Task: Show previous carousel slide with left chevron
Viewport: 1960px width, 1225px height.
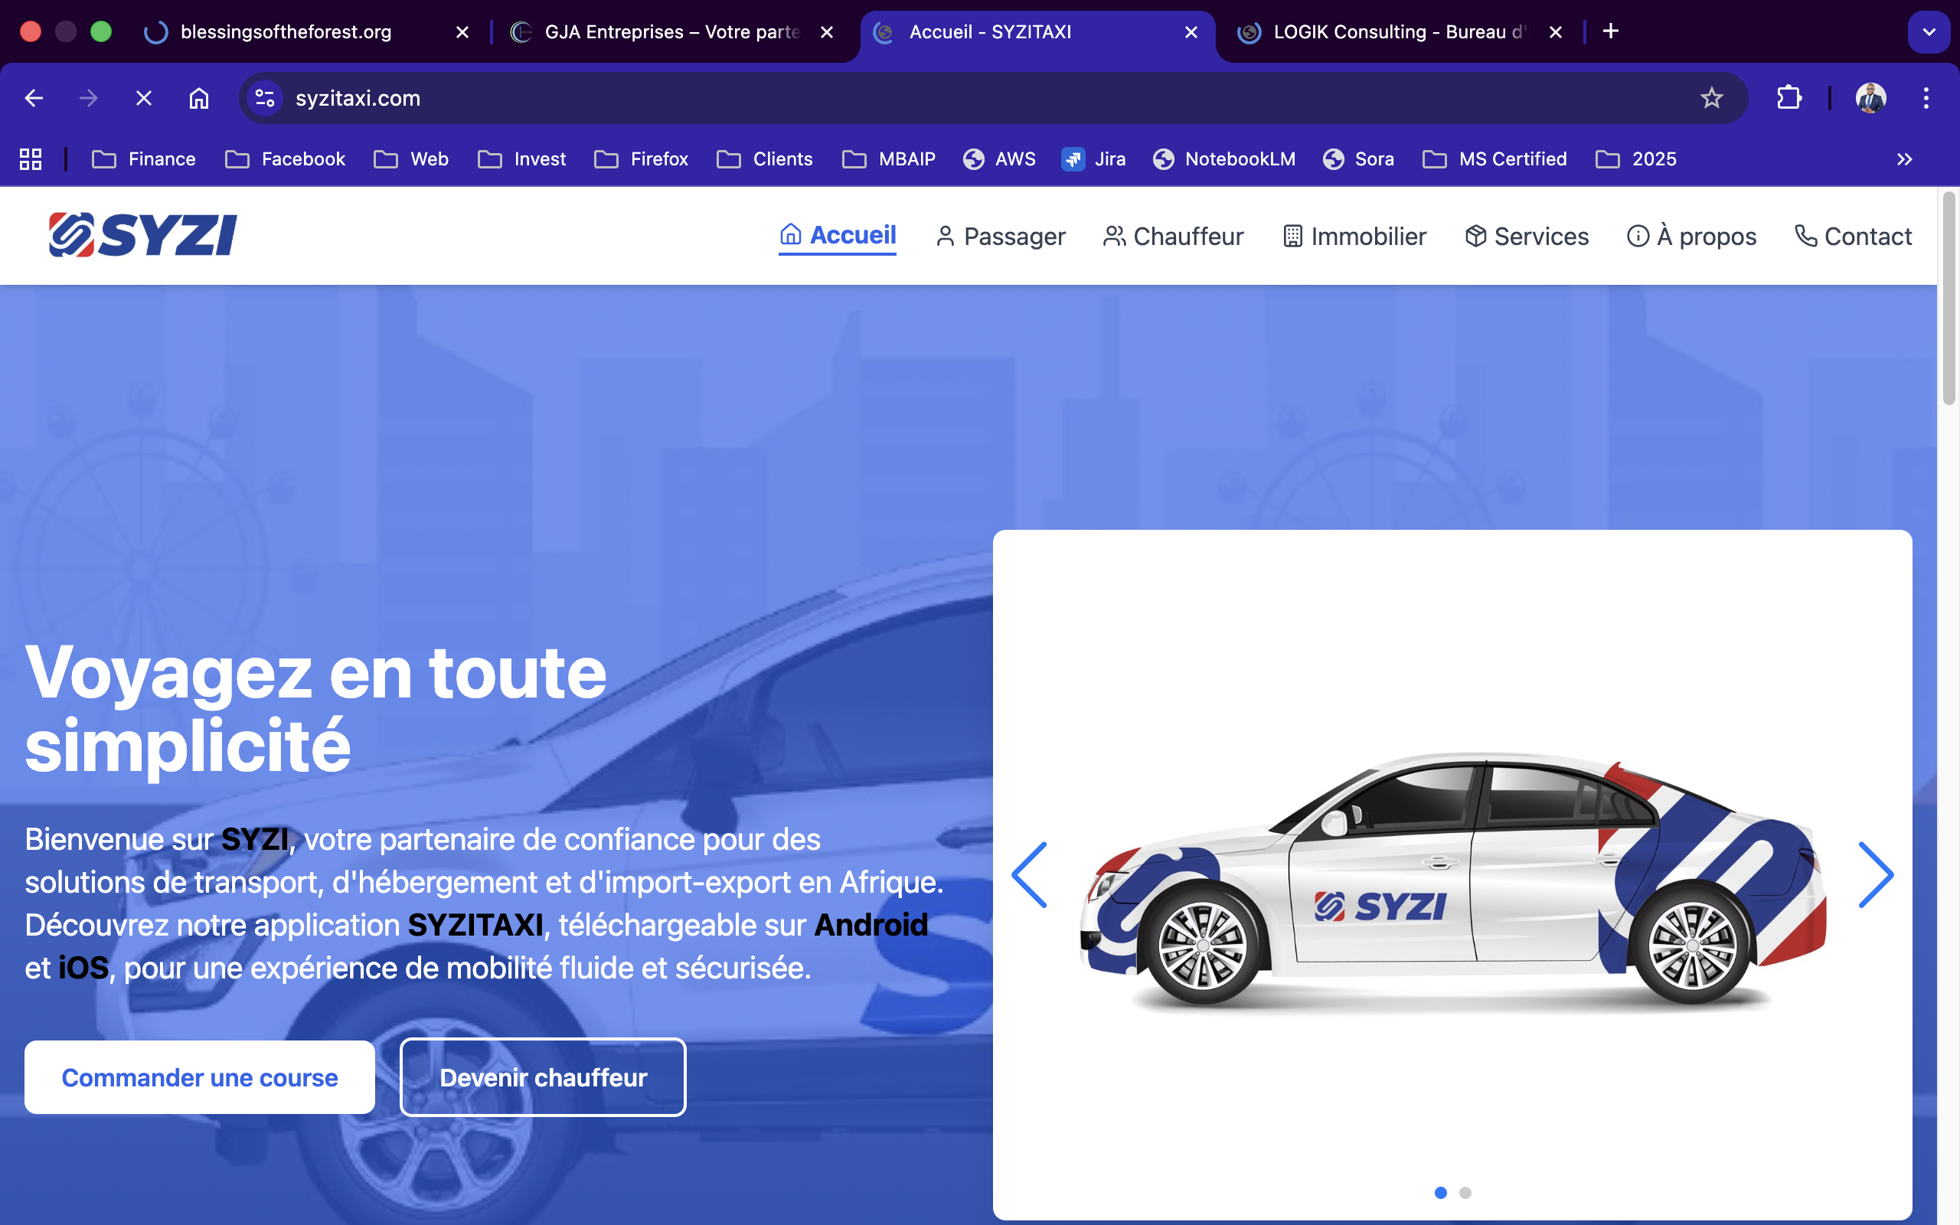Action: click(x=1030, y=875)
